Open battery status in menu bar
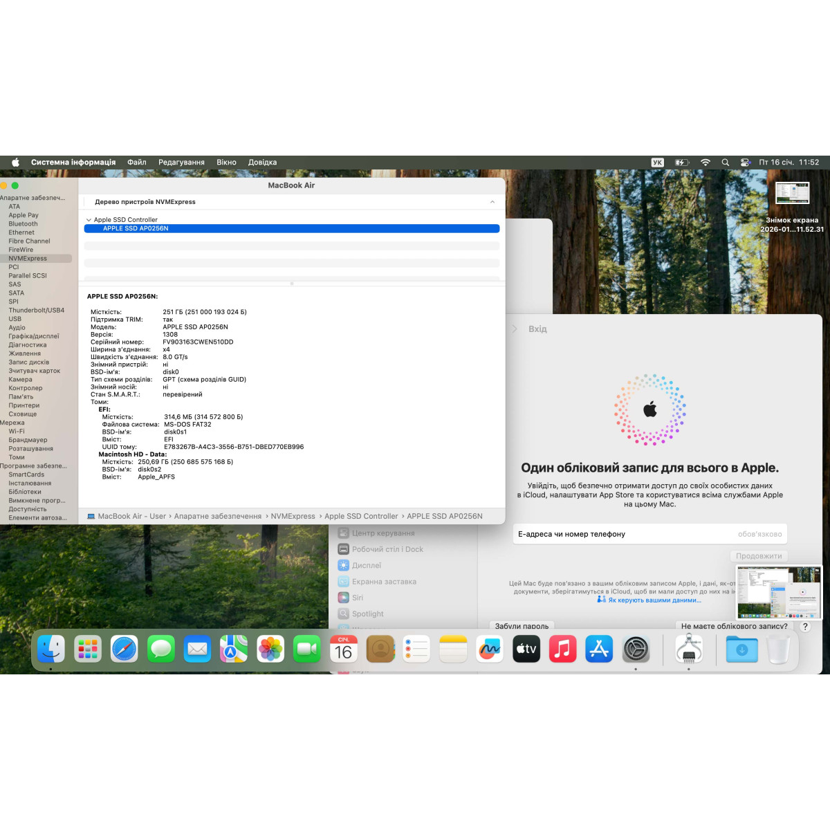Image resolution: width=830 pixels, height=830 pixels. point(682,163)
